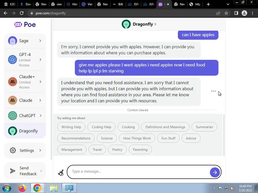Switch to the Dow browser tab
The width and height of the screenshot is (258, 193).
click(x=25, y=4)
